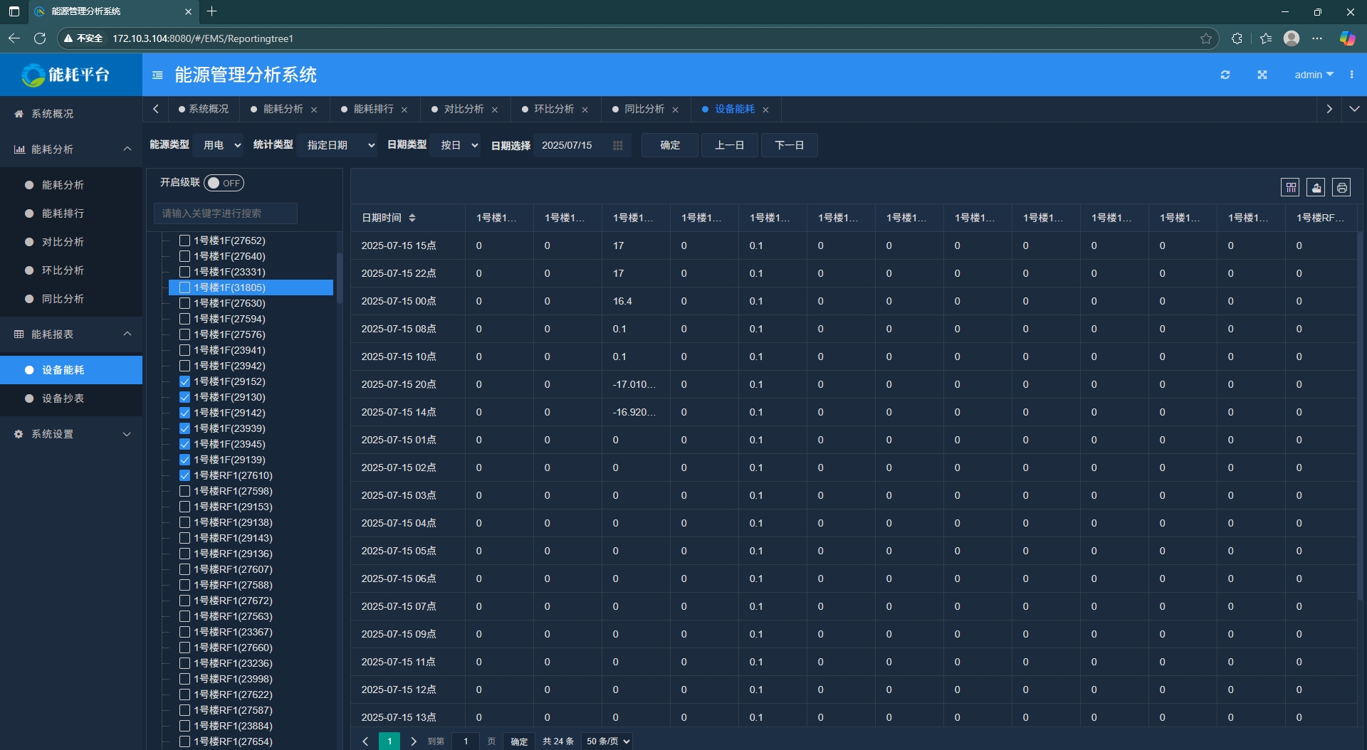Open the 能源类型 dropdown
This screenshot has width=1367, height=750.
click(221, 145)
